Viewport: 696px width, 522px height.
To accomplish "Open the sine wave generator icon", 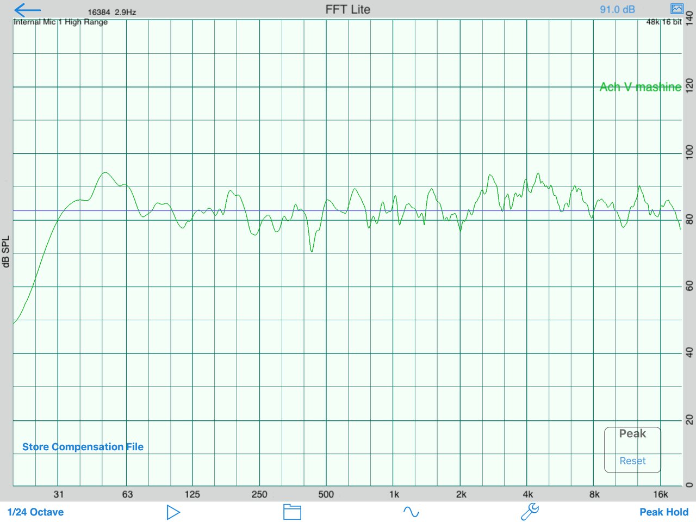I will 411,512.
